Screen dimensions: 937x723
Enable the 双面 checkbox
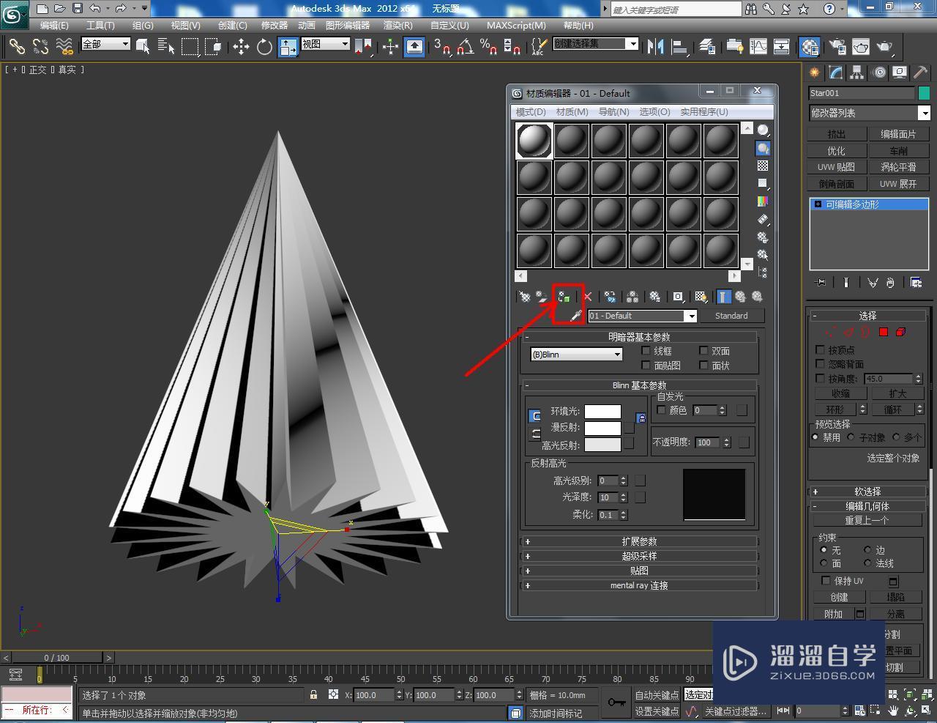click(x=703, y=351)
